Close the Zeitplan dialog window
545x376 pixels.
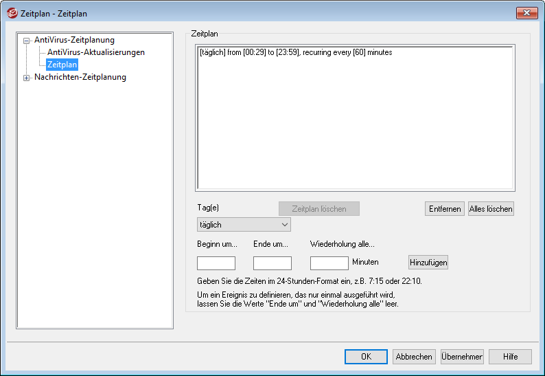tap(526, 12)
